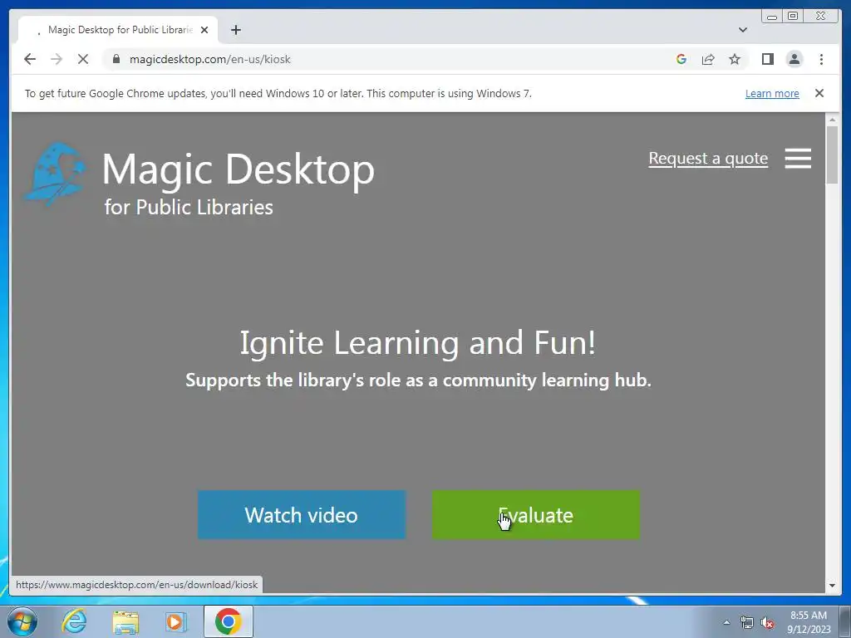The height and width of the screenshot is (638, 851).
Task: Click the Chrome taskbar icon
Action: click(x=228, y=621)
